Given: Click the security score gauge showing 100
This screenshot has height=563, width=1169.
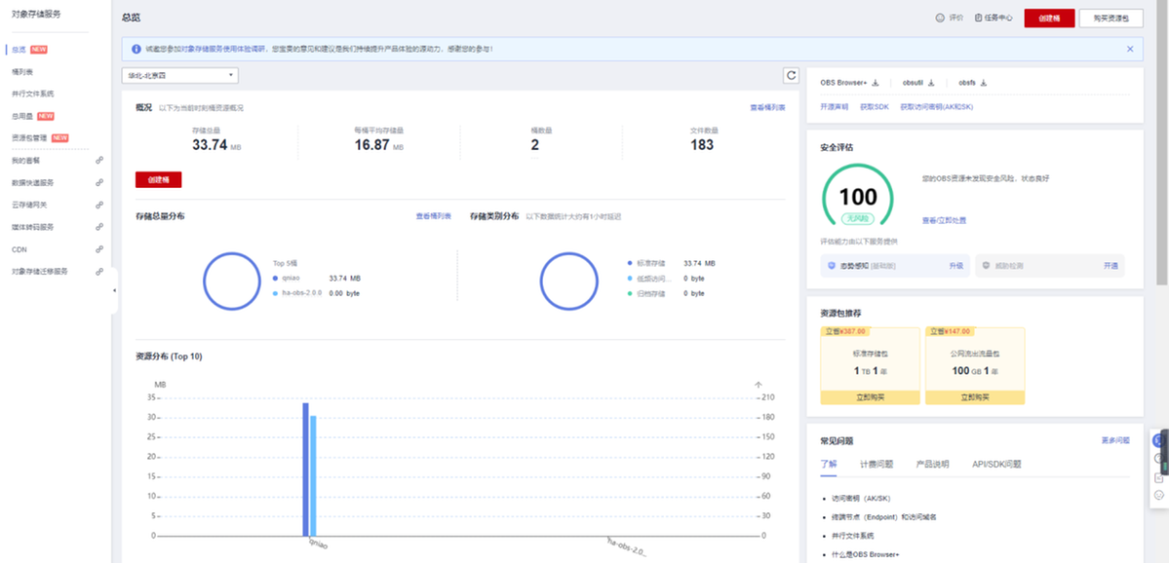Looking at the screenshot, I should [x=858, y=195].
